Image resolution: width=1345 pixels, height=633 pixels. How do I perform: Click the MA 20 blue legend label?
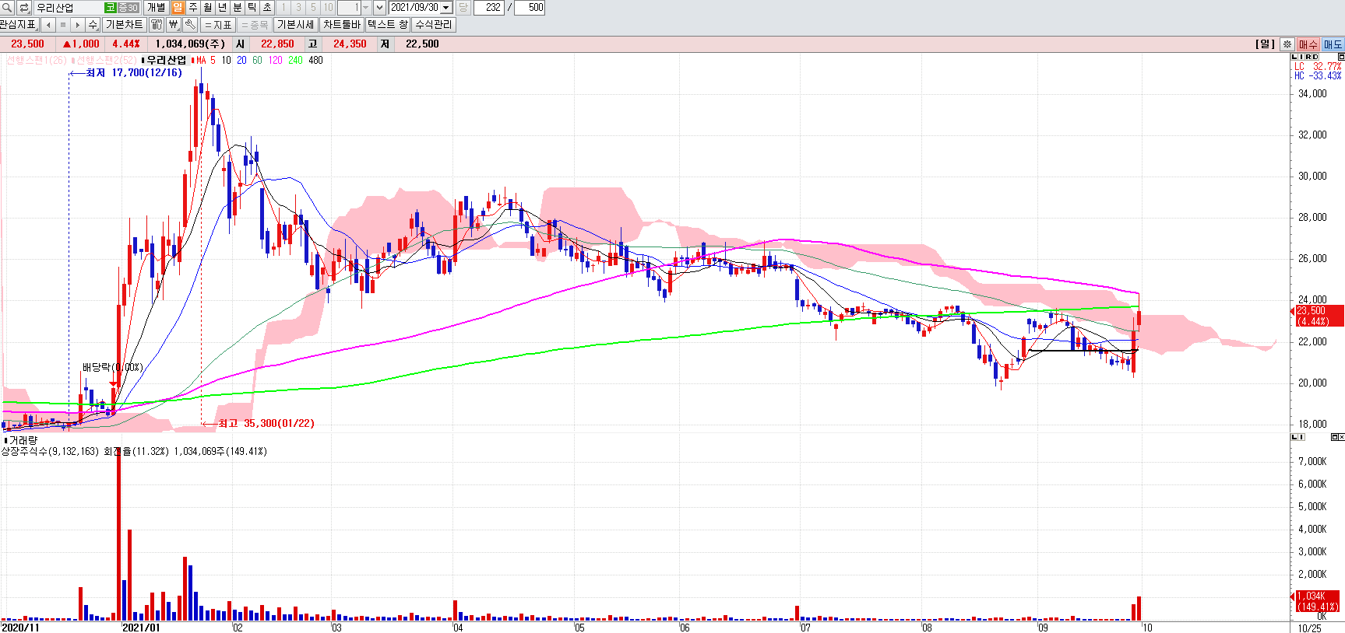(241, 60)
